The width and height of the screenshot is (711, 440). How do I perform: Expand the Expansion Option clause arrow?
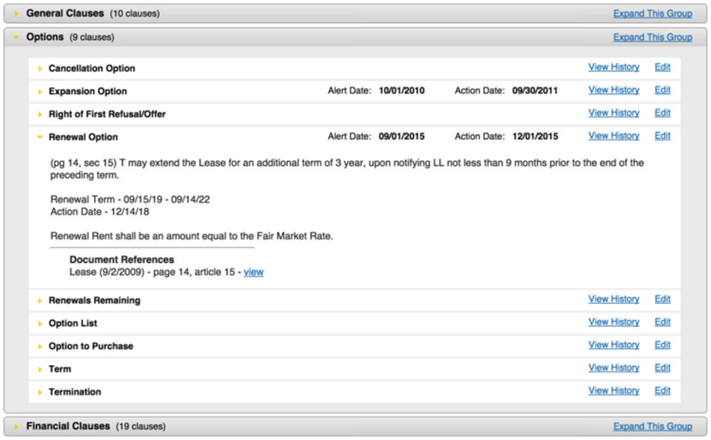coord(40,92)
